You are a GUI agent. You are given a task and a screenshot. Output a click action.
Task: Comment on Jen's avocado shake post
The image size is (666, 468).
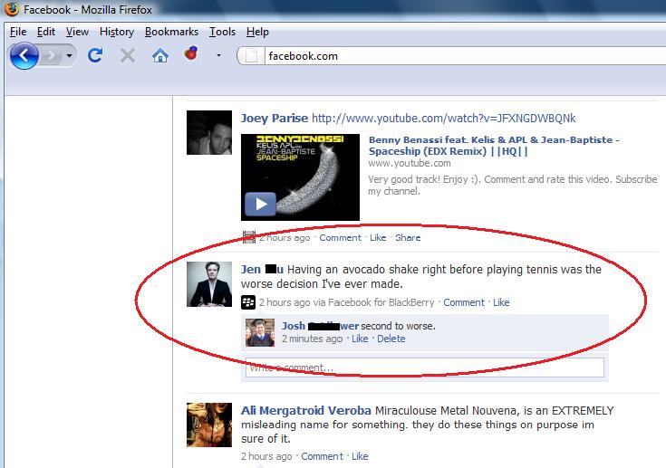point(464,302)
